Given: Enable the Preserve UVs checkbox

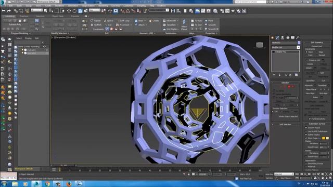Looking at the screenshot, I should pos(307,60).
